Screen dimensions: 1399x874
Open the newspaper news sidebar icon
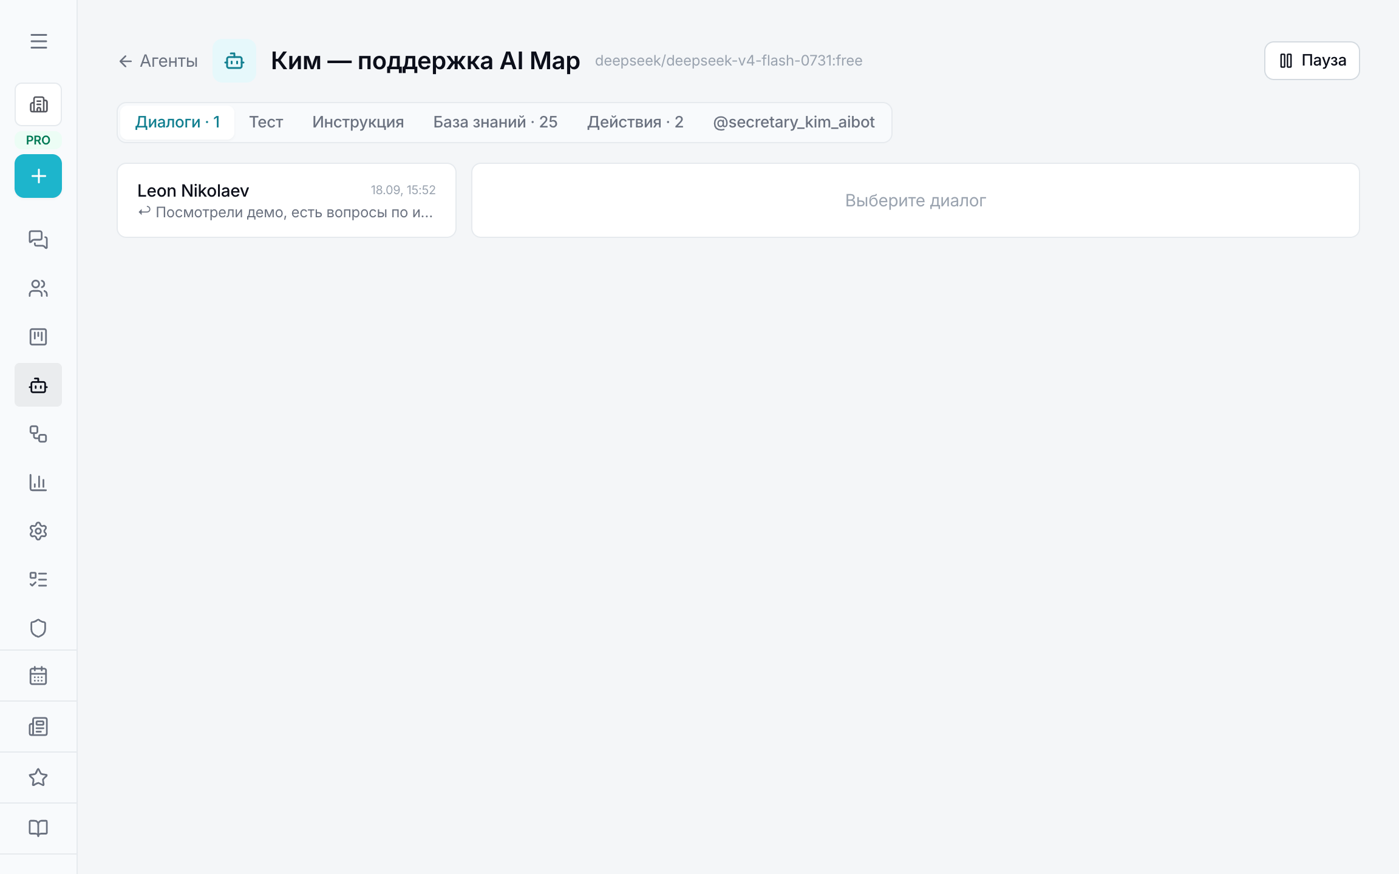point(38,727)
